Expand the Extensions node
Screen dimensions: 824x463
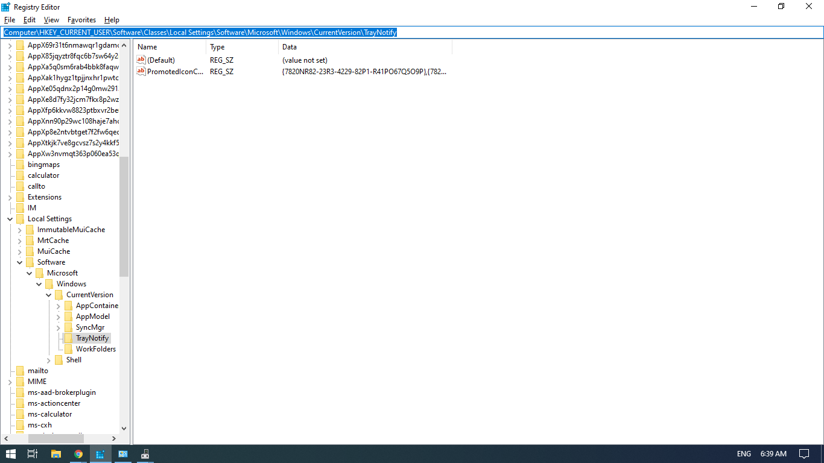coord(10,197)
